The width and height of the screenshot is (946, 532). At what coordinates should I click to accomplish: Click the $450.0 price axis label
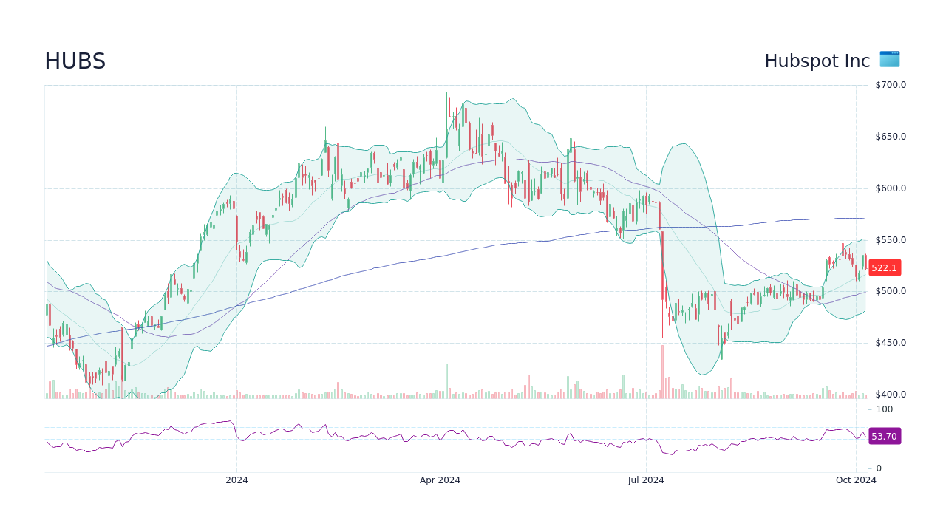tap(891, 343)
